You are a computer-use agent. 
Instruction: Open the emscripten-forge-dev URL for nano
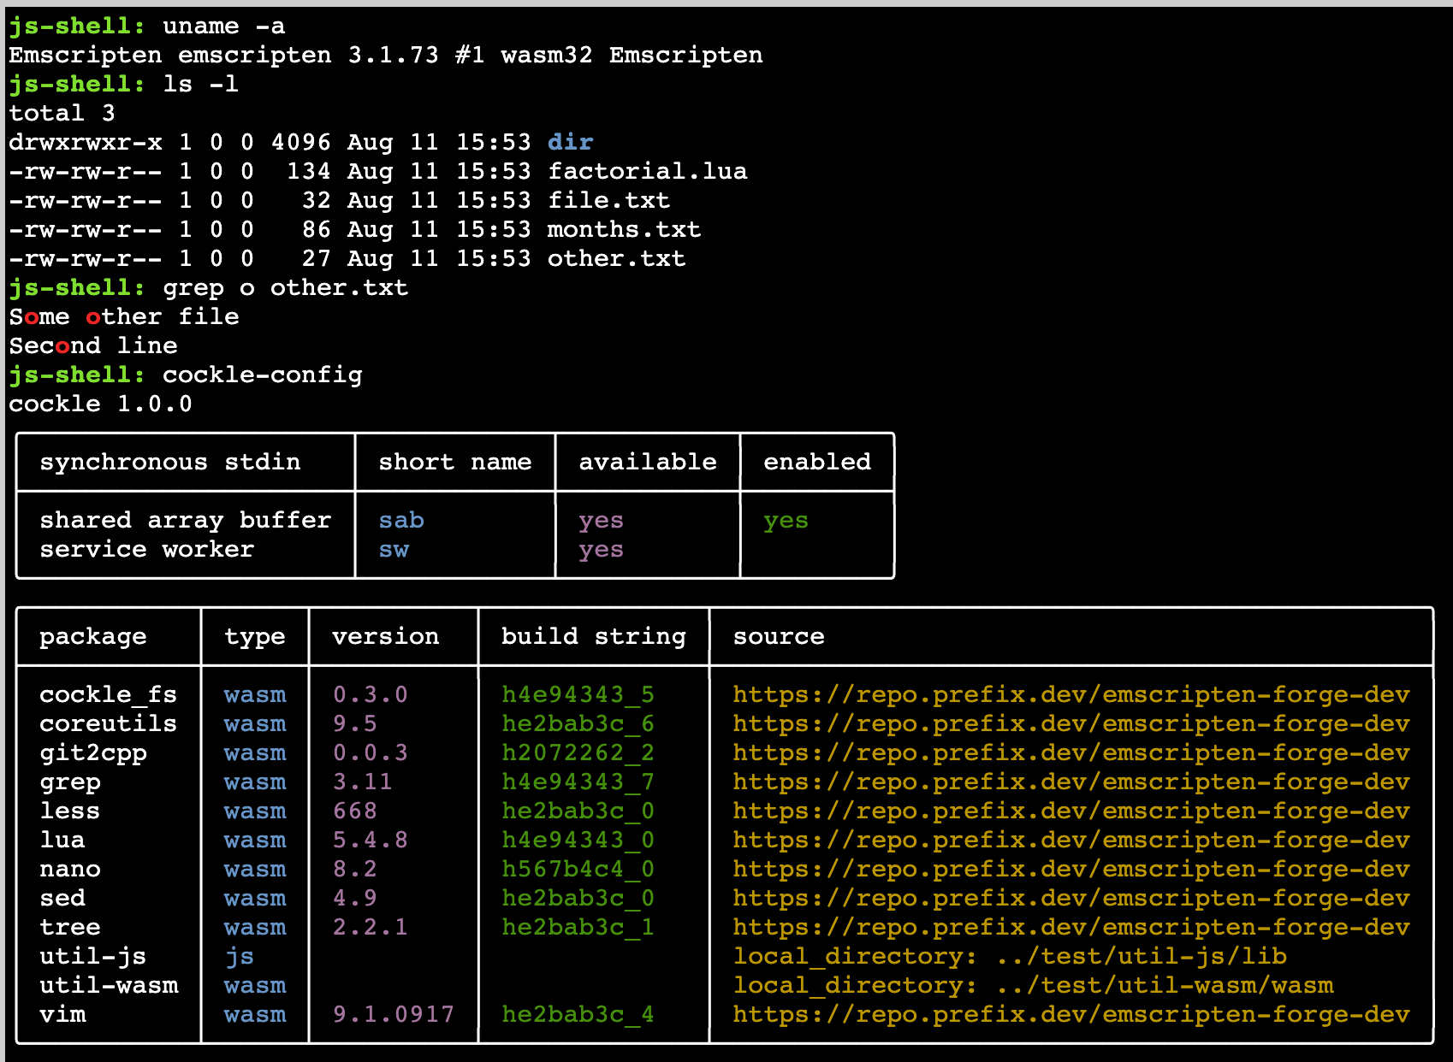click(1071, 870)
